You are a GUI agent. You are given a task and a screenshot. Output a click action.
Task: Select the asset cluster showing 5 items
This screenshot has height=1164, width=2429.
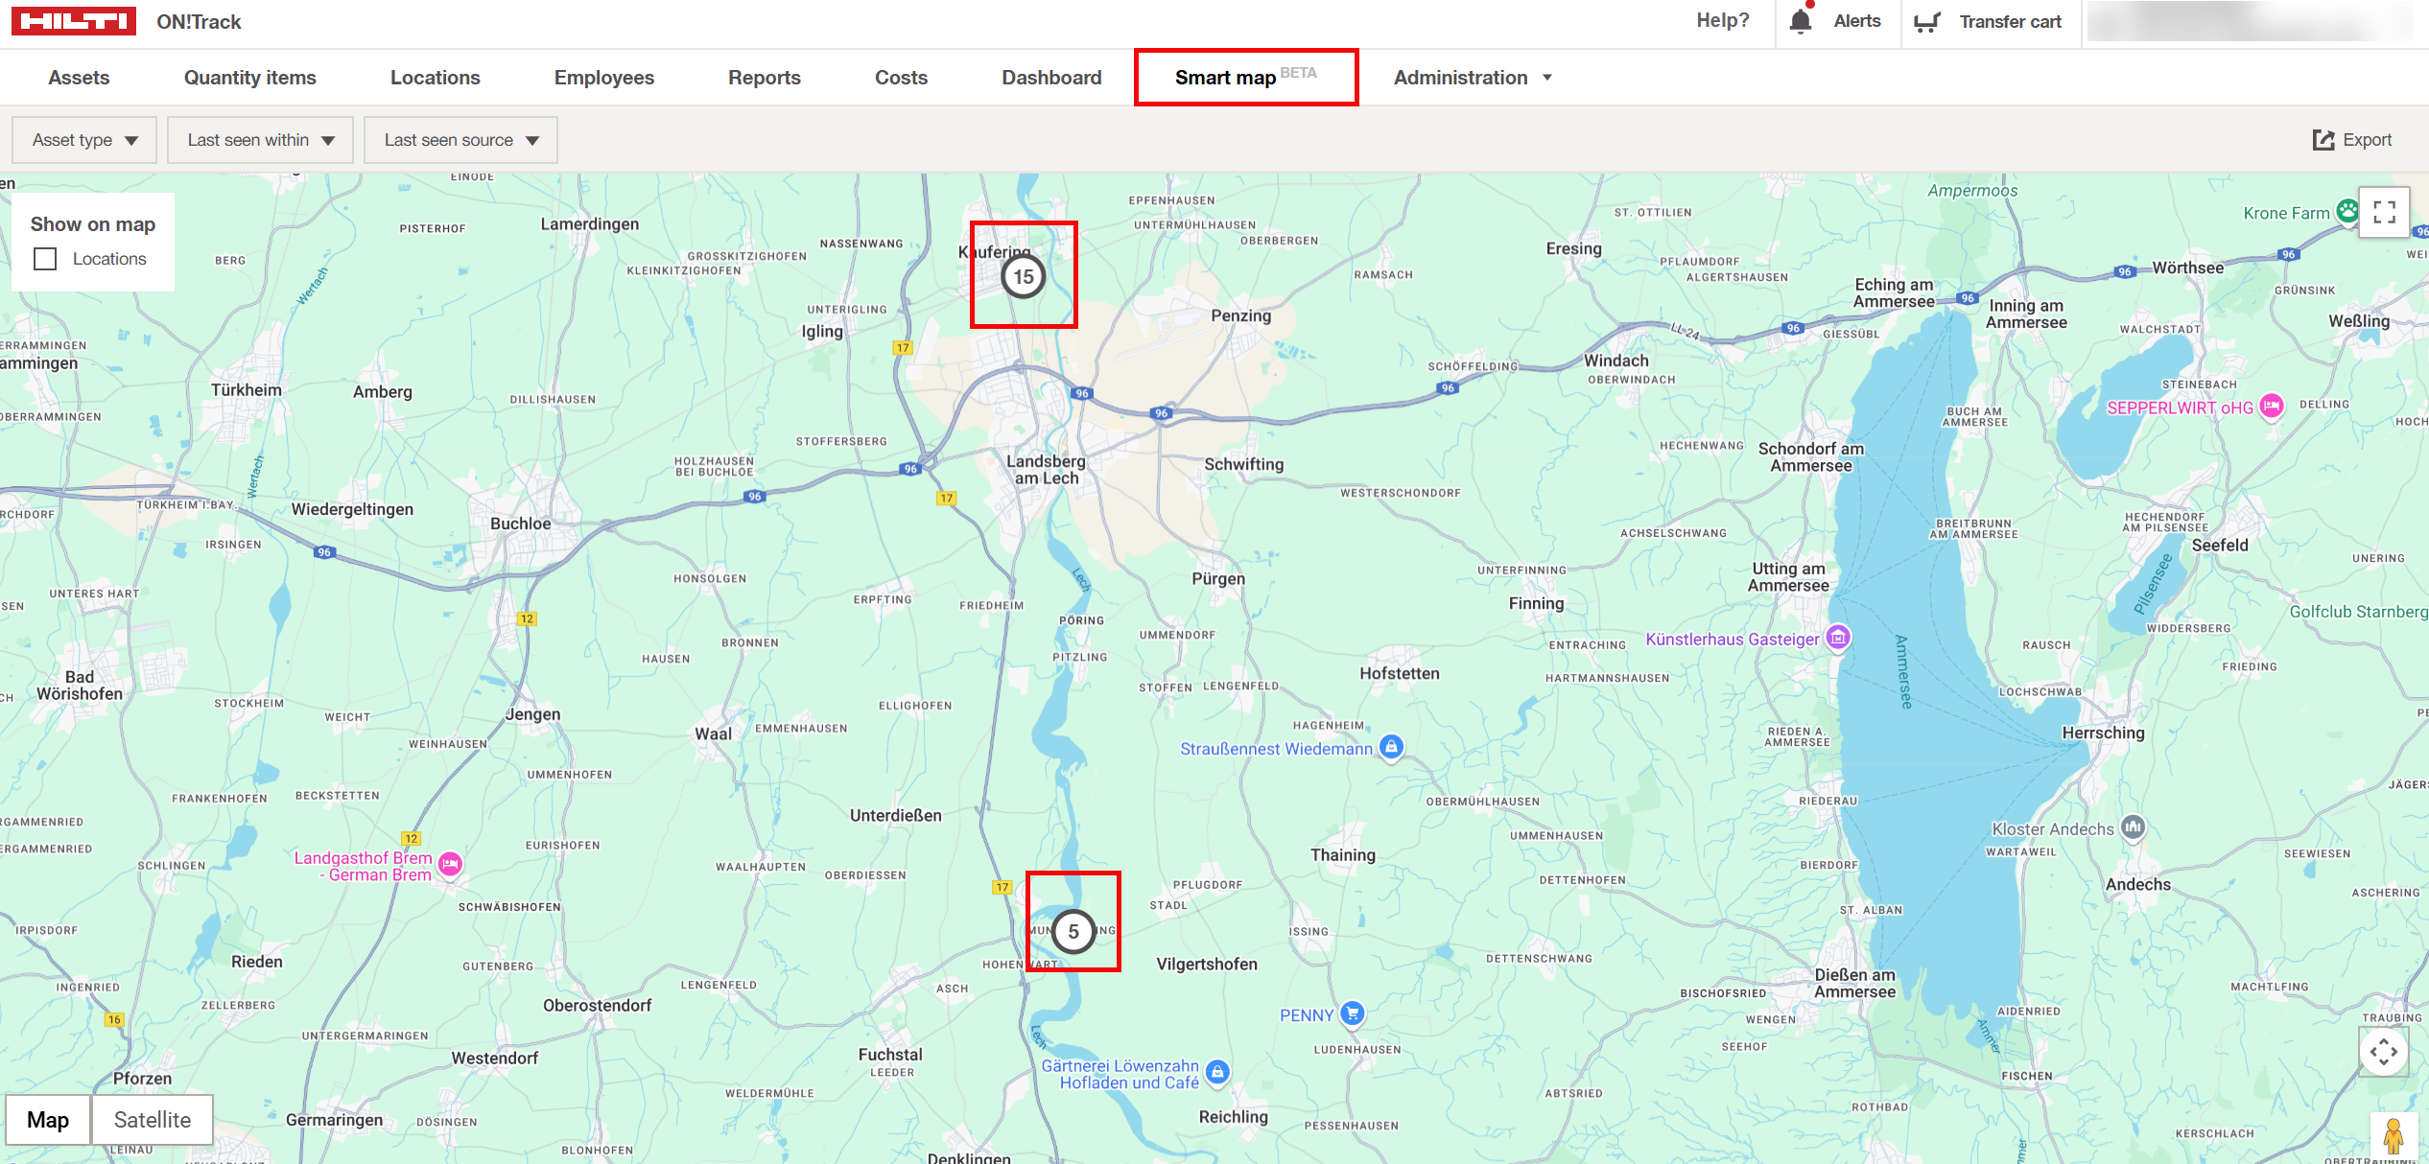(1073, 931)
